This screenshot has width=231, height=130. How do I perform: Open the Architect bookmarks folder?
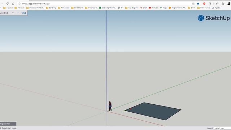tap(8, 8)
